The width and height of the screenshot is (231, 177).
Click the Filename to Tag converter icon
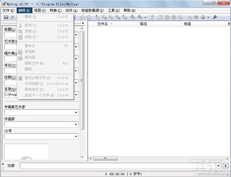coord(104,17)
